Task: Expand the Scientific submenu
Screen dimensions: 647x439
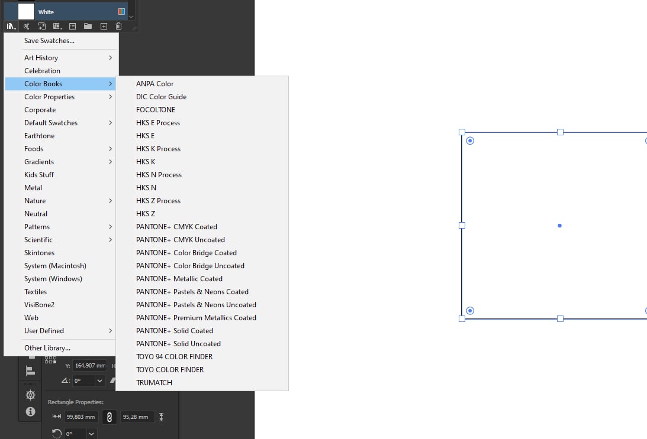Action: (x=110, y=240)
